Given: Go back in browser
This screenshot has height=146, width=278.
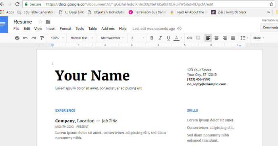Looking at the screenshot, I should pyautogui.click(x=2, y=4).
